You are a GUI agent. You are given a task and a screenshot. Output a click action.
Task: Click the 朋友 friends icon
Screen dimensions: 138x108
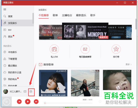5,37
